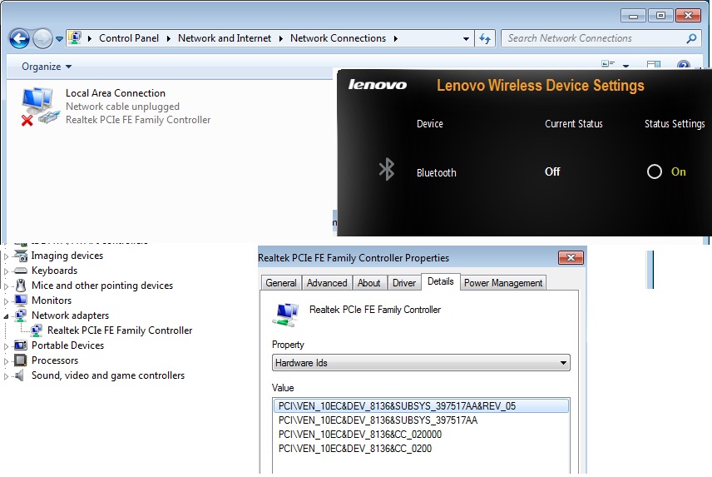The width and height of the screenshot is (712, 477).
Task: Open the Organize menu
Action: (47, 67)
